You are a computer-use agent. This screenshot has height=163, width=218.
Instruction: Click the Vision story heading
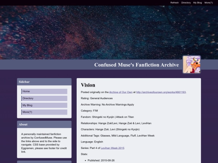(x=88, y=85)
